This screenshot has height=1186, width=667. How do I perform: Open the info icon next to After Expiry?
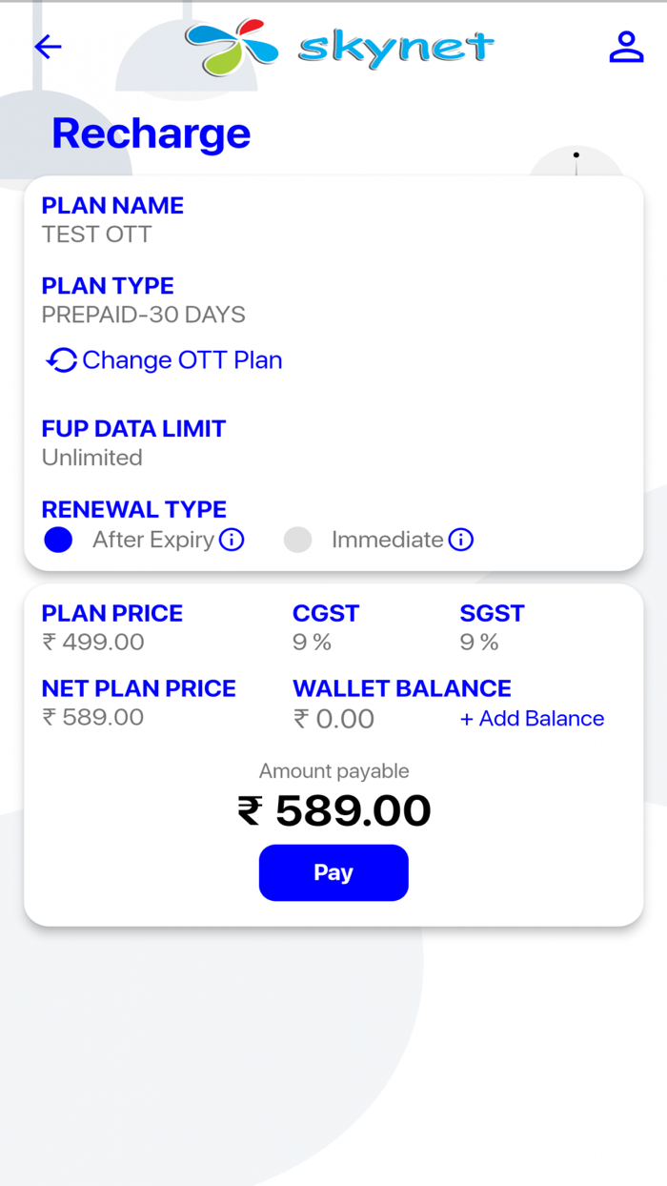click(232, 540)
